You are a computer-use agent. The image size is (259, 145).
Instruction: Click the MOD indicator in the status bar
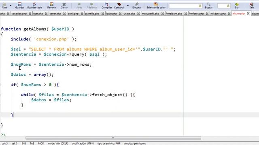pos(41,143)
